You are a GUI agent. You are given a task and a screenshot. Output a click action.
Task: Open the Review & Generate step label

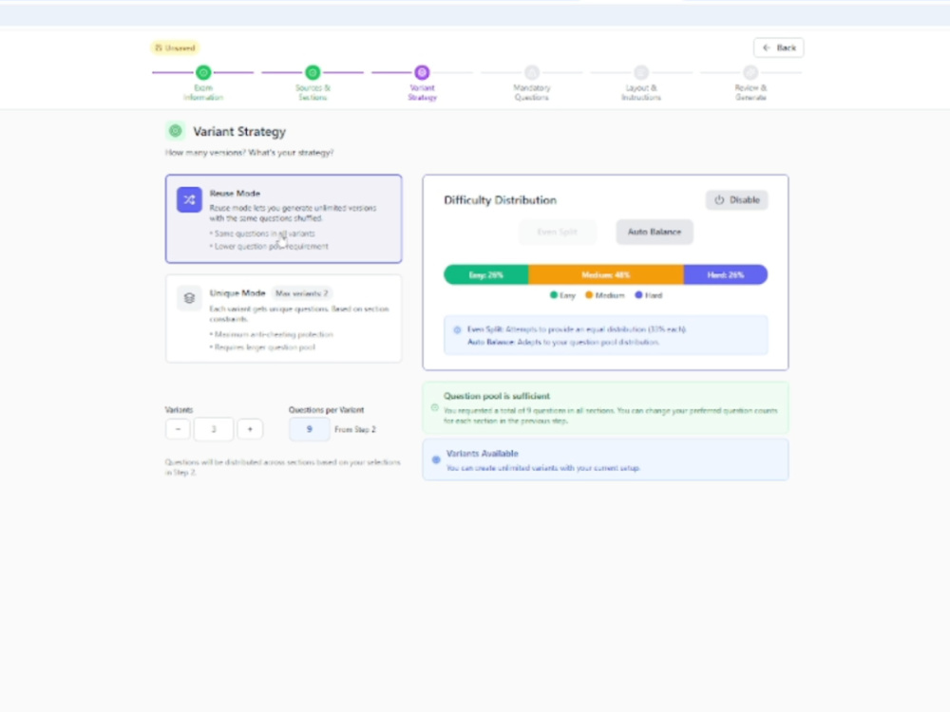(x=750, y=93)
